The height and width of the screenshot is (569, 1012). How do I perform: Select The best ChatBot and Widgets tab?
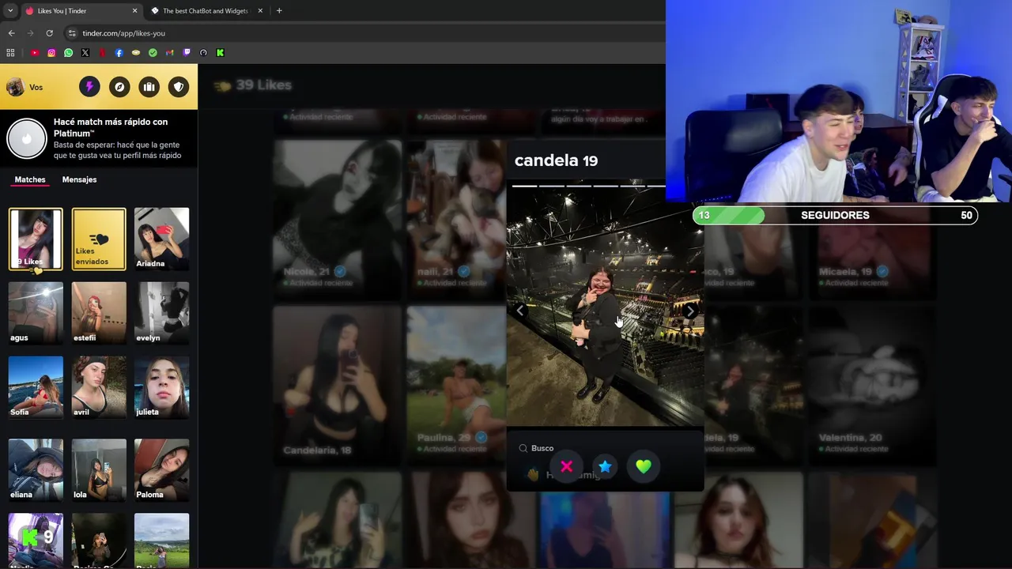pyautogui.click(x=206, y=11)
